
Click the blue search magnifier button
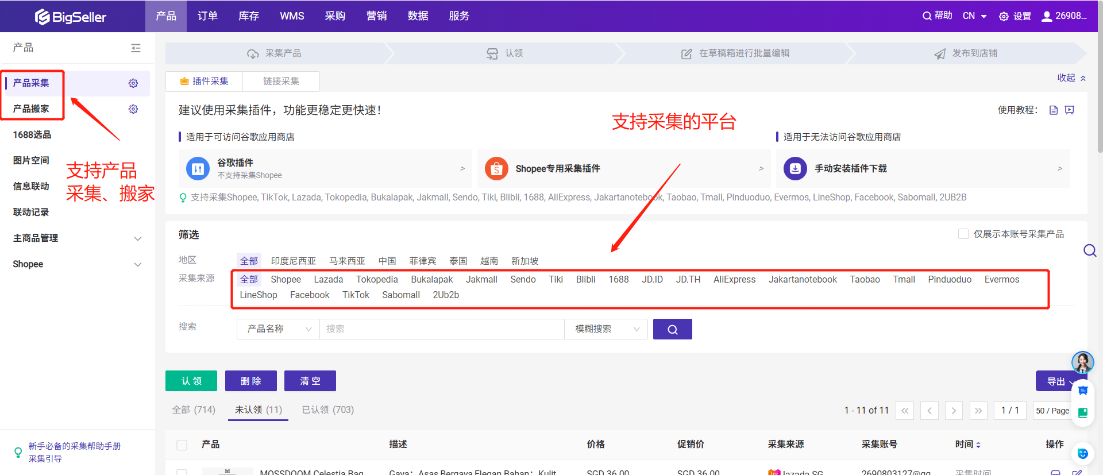pos(672,329)
